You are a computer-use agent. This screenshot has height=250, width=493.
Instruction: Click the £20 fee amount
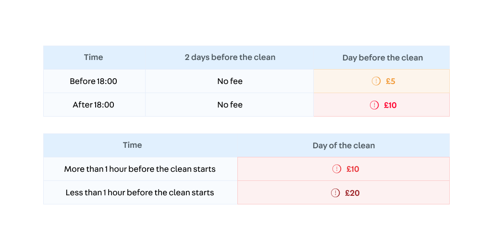click(352, 193)
